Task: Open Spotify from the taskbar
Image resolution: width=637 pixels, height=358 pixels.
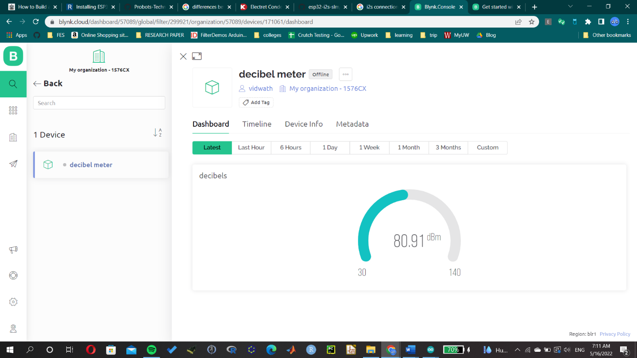Action: pos(151,350)
